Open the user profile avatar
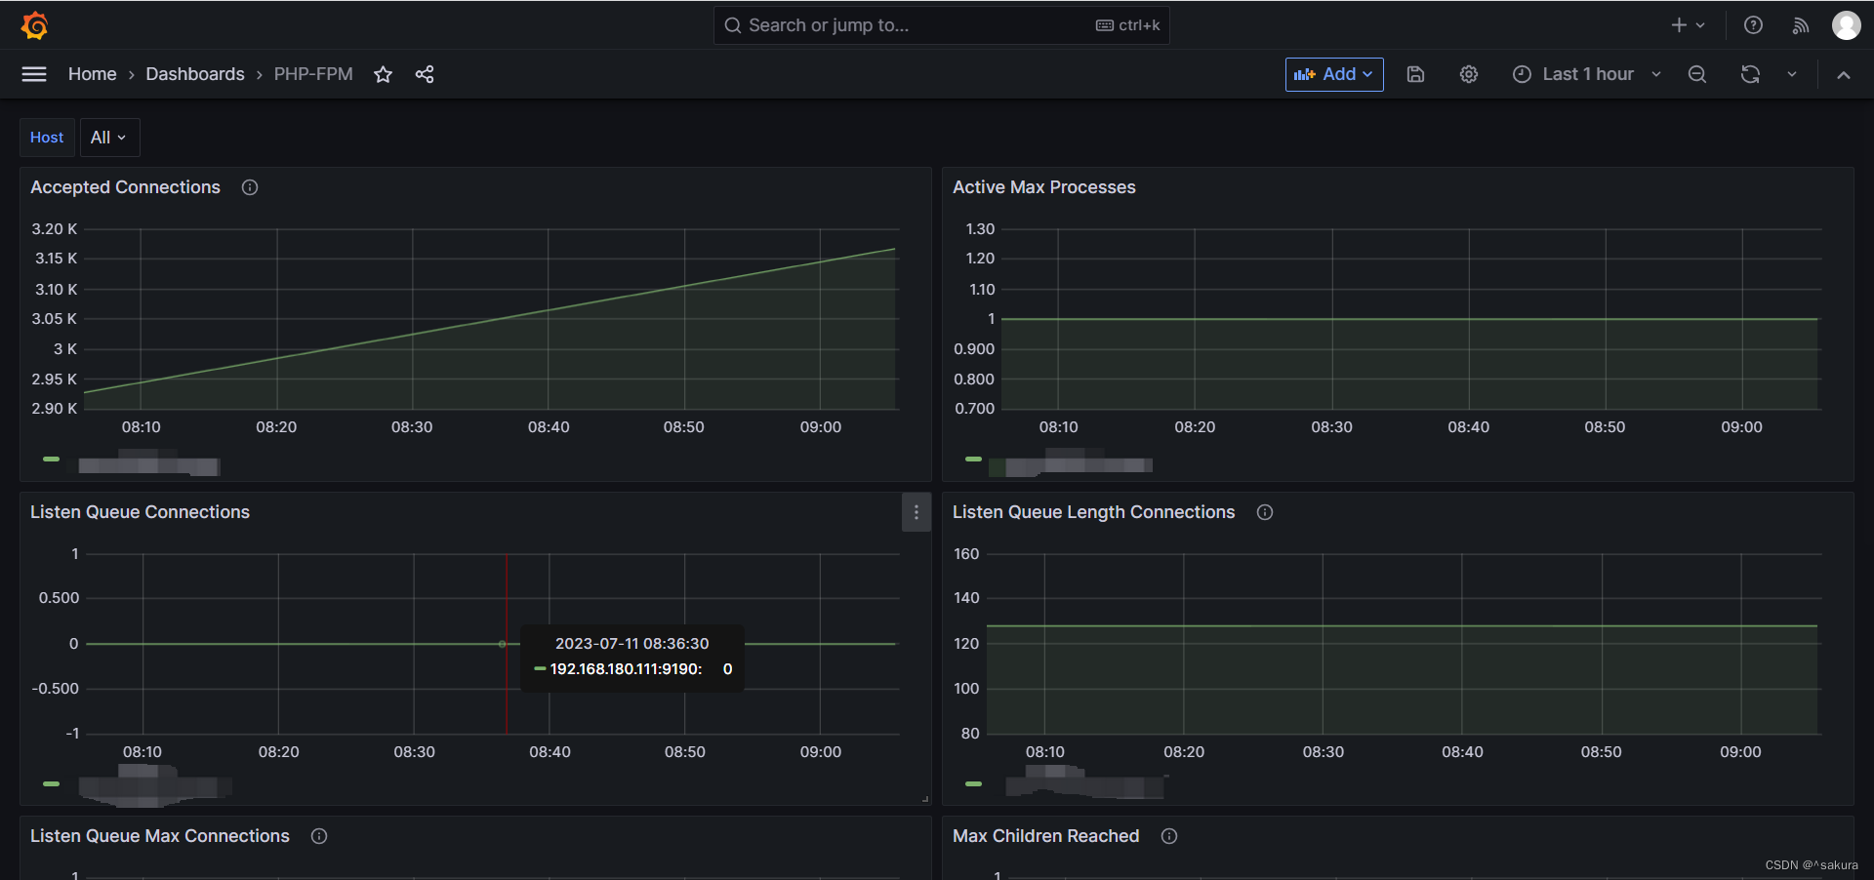The height and width of the screenshot is (880, 1874). pyautogui.click(x=1846, y=25)
